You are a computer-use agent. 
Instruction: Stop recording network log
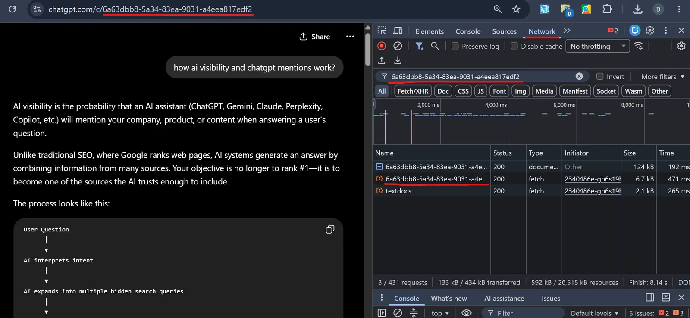click(382, 46)
